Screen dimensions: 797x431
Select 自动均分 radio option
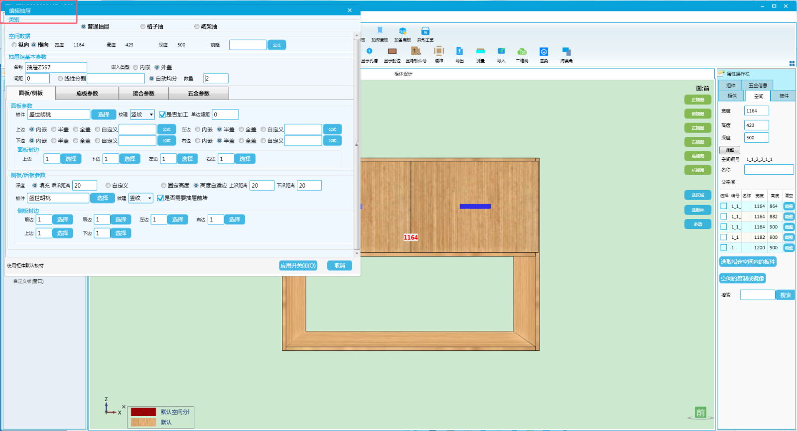(x=152, y=79)
